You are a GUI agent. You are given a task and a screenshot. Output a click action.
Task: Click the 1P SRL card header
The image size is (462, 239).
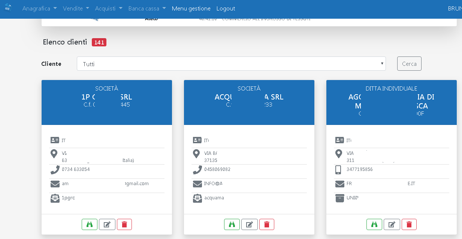coord(107,102)
